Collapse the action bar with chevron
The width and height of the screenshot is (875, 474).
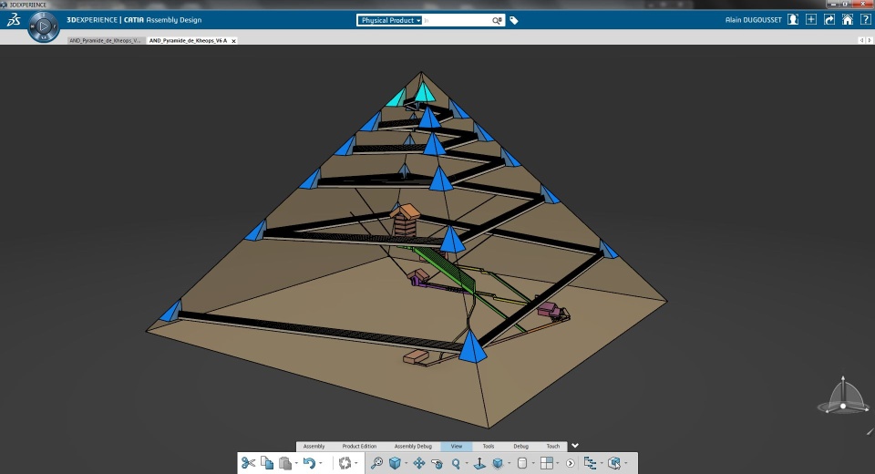click(575, 446)
